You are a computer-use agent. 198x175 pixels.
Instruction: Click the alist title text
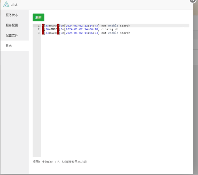click(x=14, y=5)
